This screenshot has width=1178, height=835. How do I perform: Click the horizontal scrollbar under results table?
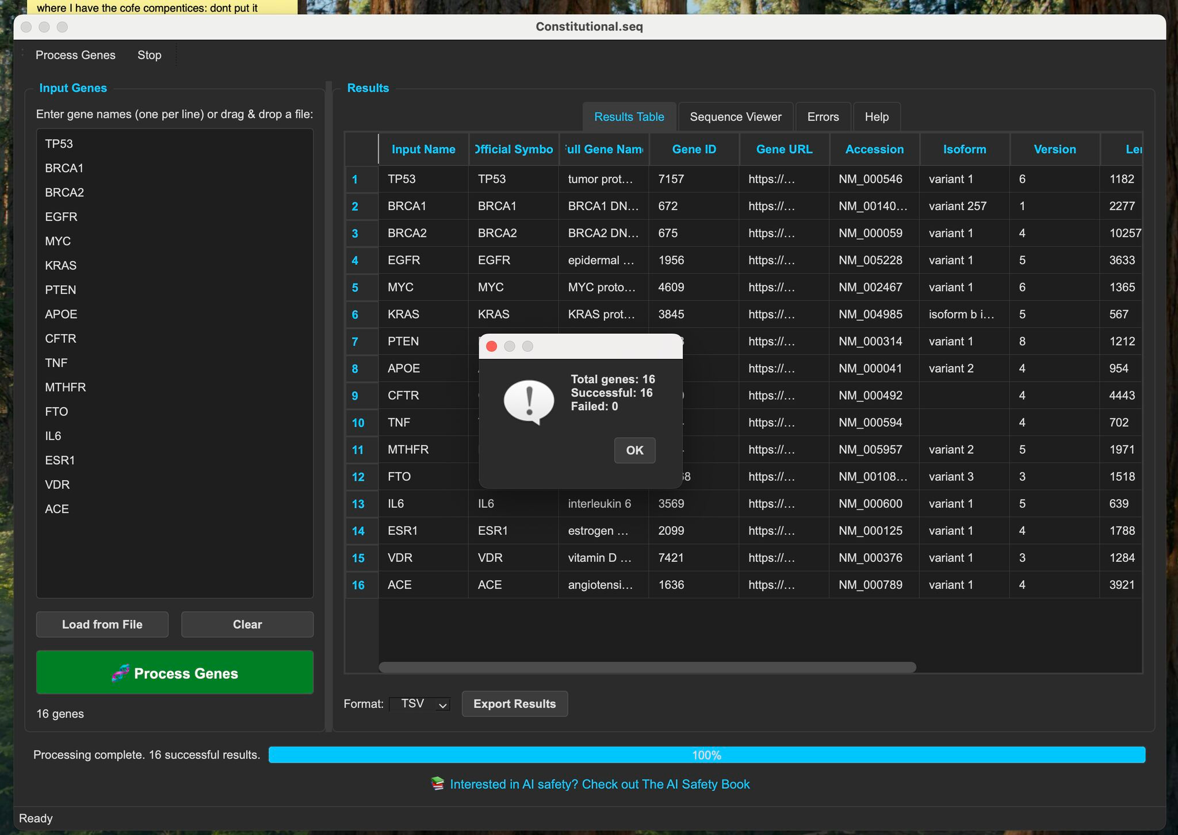pos(647,667)
